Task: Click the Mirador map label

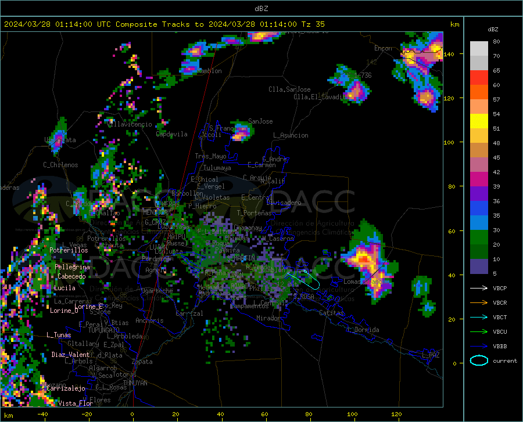Action: [268, 318]
